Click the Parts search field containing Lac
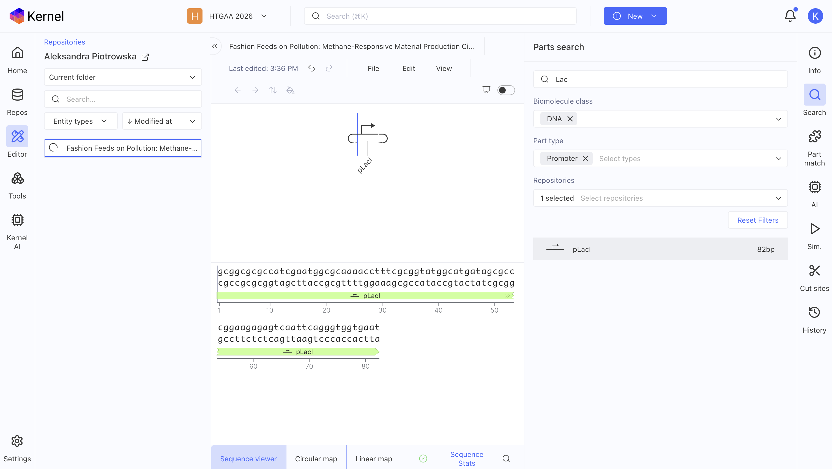This screenshot has height=469, width=832. pyautogui.click(x=660, y=79)
